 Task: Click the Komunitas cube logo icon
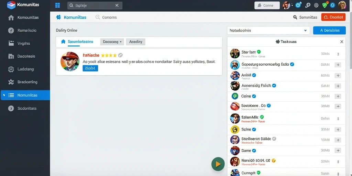point(11,5)
